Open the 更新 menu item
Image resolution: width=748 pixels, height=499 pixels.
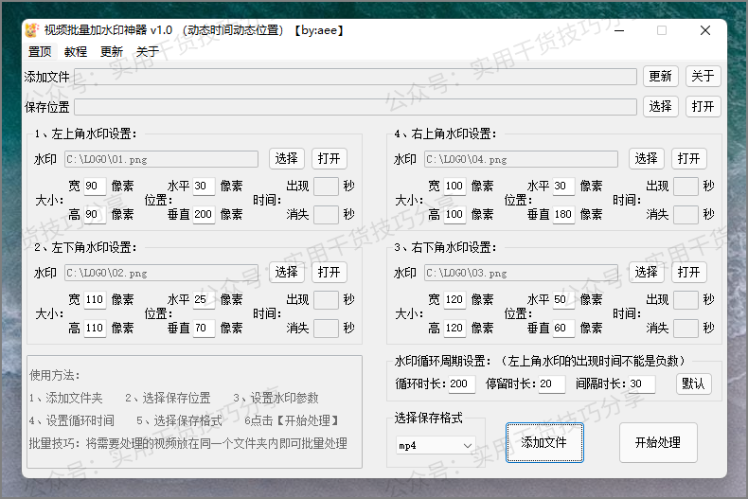tap(112, 51)
